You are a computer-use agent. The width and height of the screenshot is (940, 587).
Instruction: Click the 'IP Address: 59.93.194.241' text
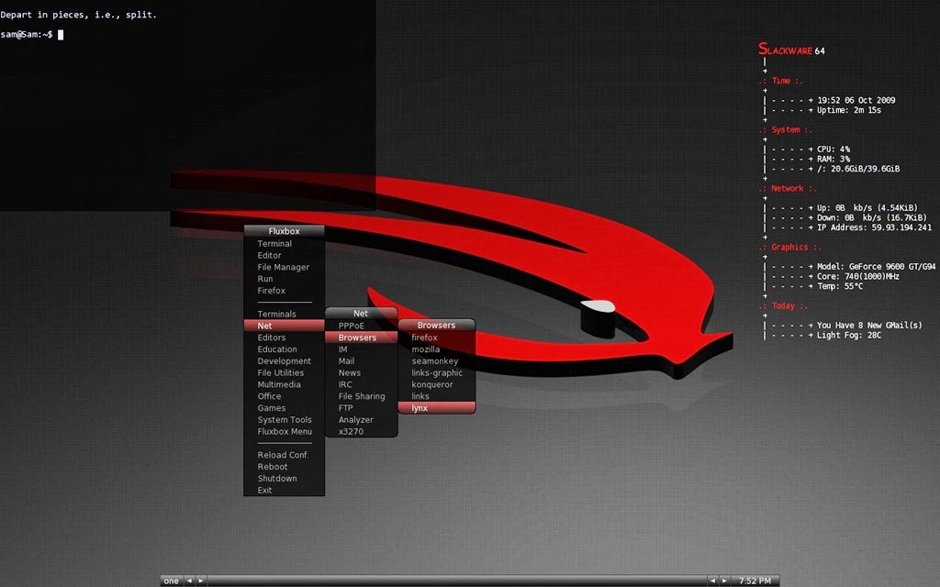(874, 227)
